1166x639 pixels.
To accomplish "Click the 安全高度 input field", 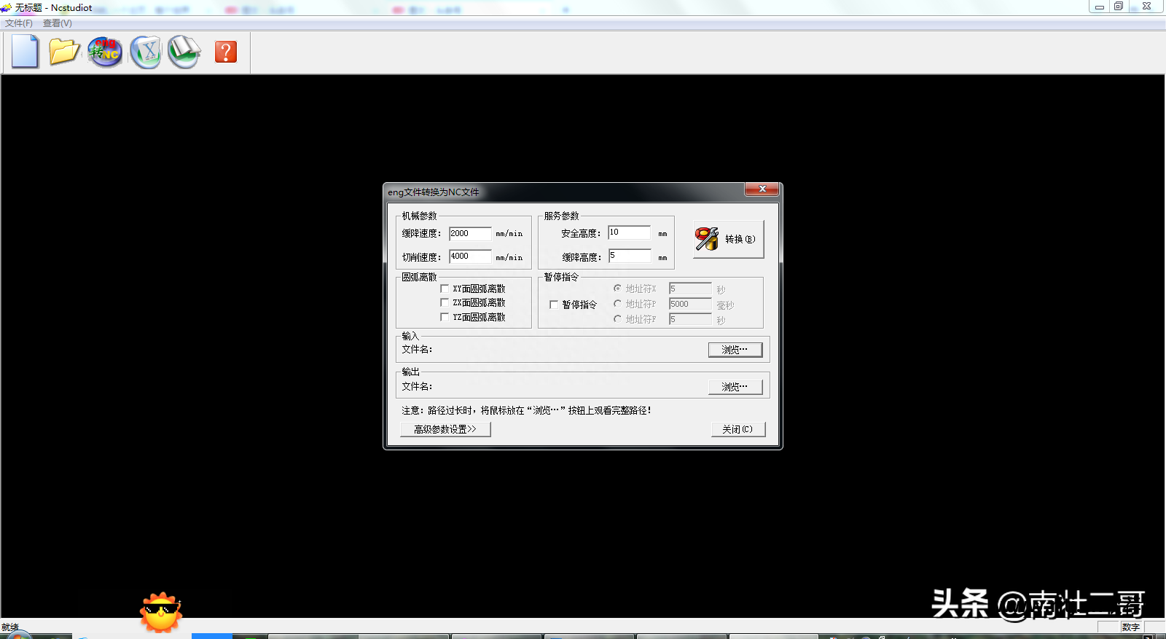I will tap(629, 232).
